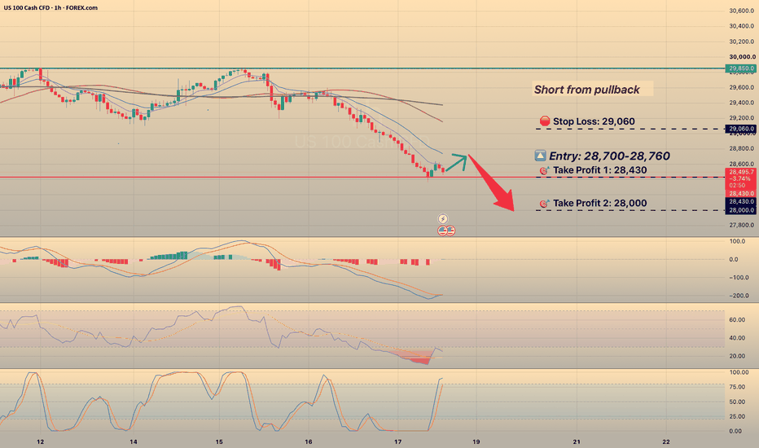Click date 22 on time axis
759x448 pixels.
point(666,441)
